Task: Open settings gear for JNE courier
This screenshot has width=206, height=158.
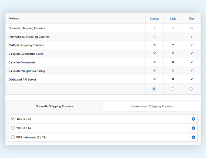Action: (193, 119)
